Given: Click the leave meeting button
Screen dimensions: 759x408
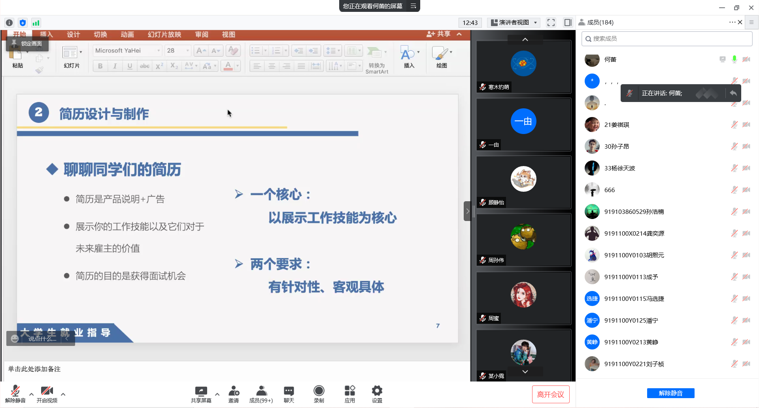Looking at the screenshot, I should pyautogui.click(x=550, y=394).
